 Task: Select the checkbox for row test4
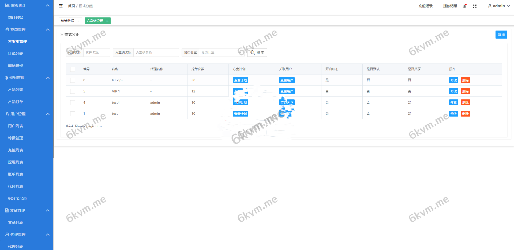[73, 103]
